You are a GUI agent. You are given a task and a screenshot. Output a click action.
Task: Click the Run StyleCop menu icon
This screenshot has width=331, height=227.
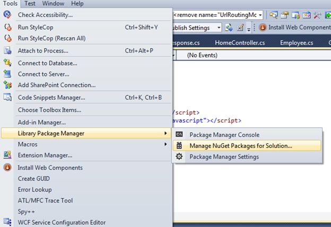pos(7,27)
